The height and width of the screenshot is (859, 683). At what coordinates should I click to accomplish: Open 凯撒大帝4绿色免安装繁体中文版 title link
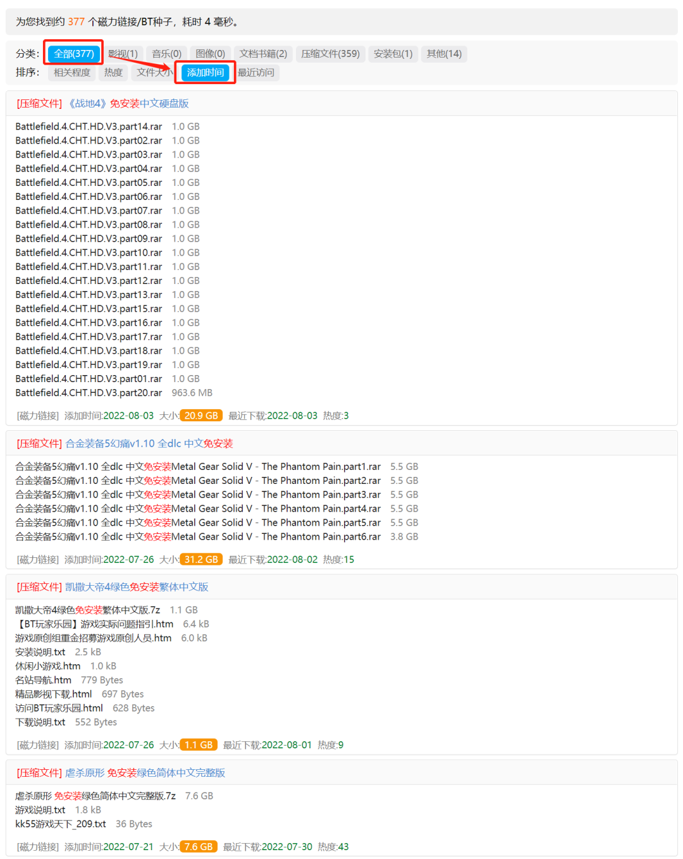[x=137, y=587]
